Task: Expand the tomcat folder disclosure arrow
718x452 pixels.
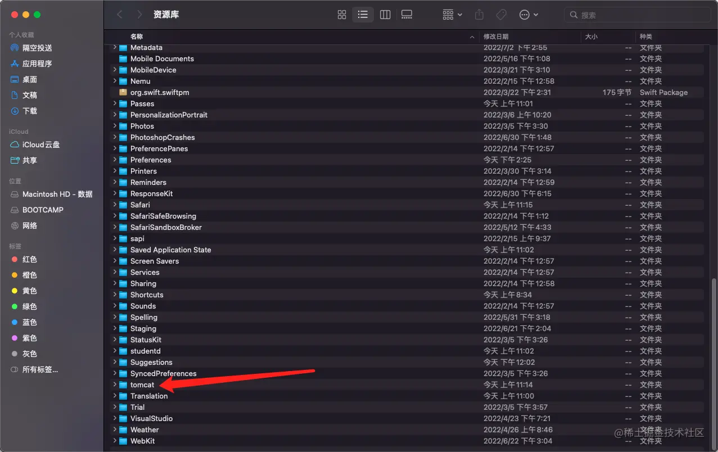Action: (x=115, y=385)
